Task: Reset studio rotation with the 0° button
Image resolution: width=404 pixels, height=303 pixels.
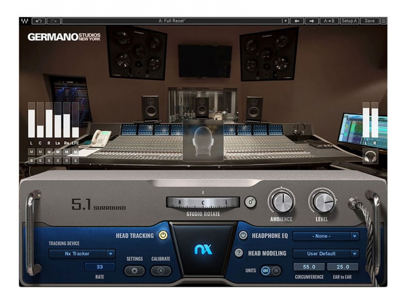Action: [x=250, y=202]
